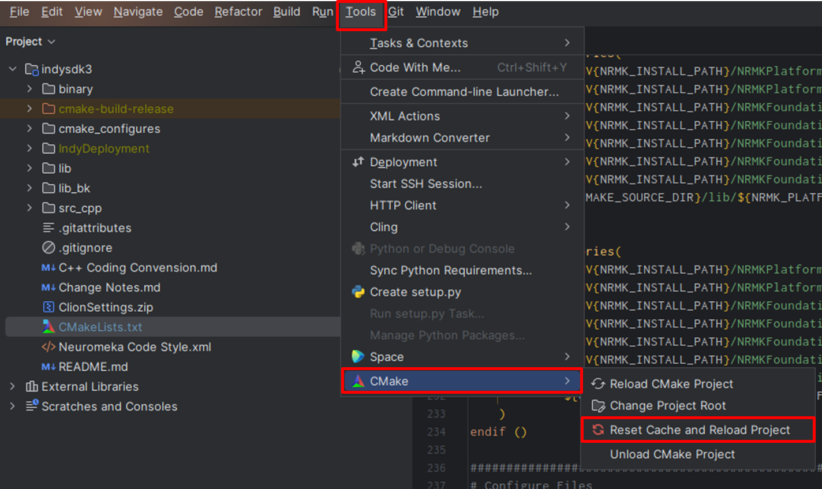Click the Create setup.py Python icon
This screenshot has width=822, height=489.
click(x=358, y=292)
